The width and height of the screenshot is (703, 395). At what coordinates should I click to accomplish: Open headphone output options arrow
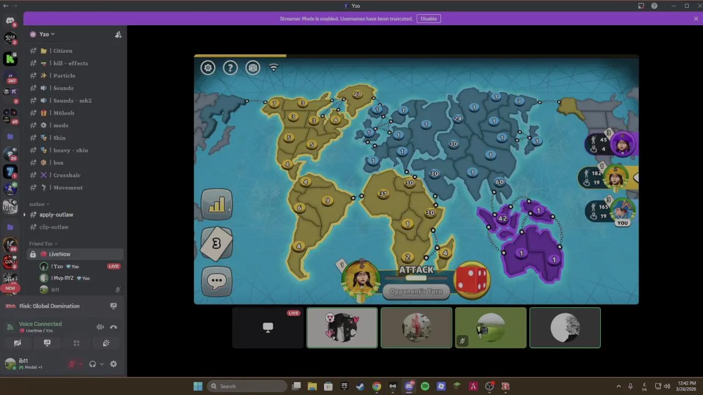(102, 364)
